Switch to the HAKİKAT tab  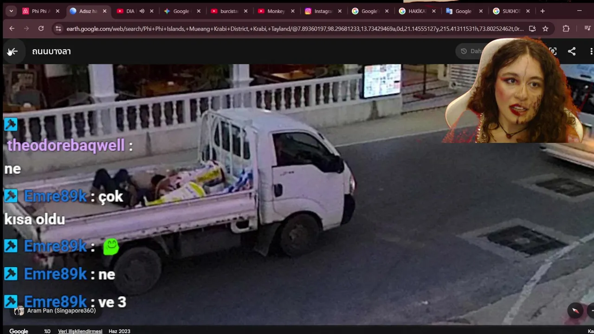(417, 11)
